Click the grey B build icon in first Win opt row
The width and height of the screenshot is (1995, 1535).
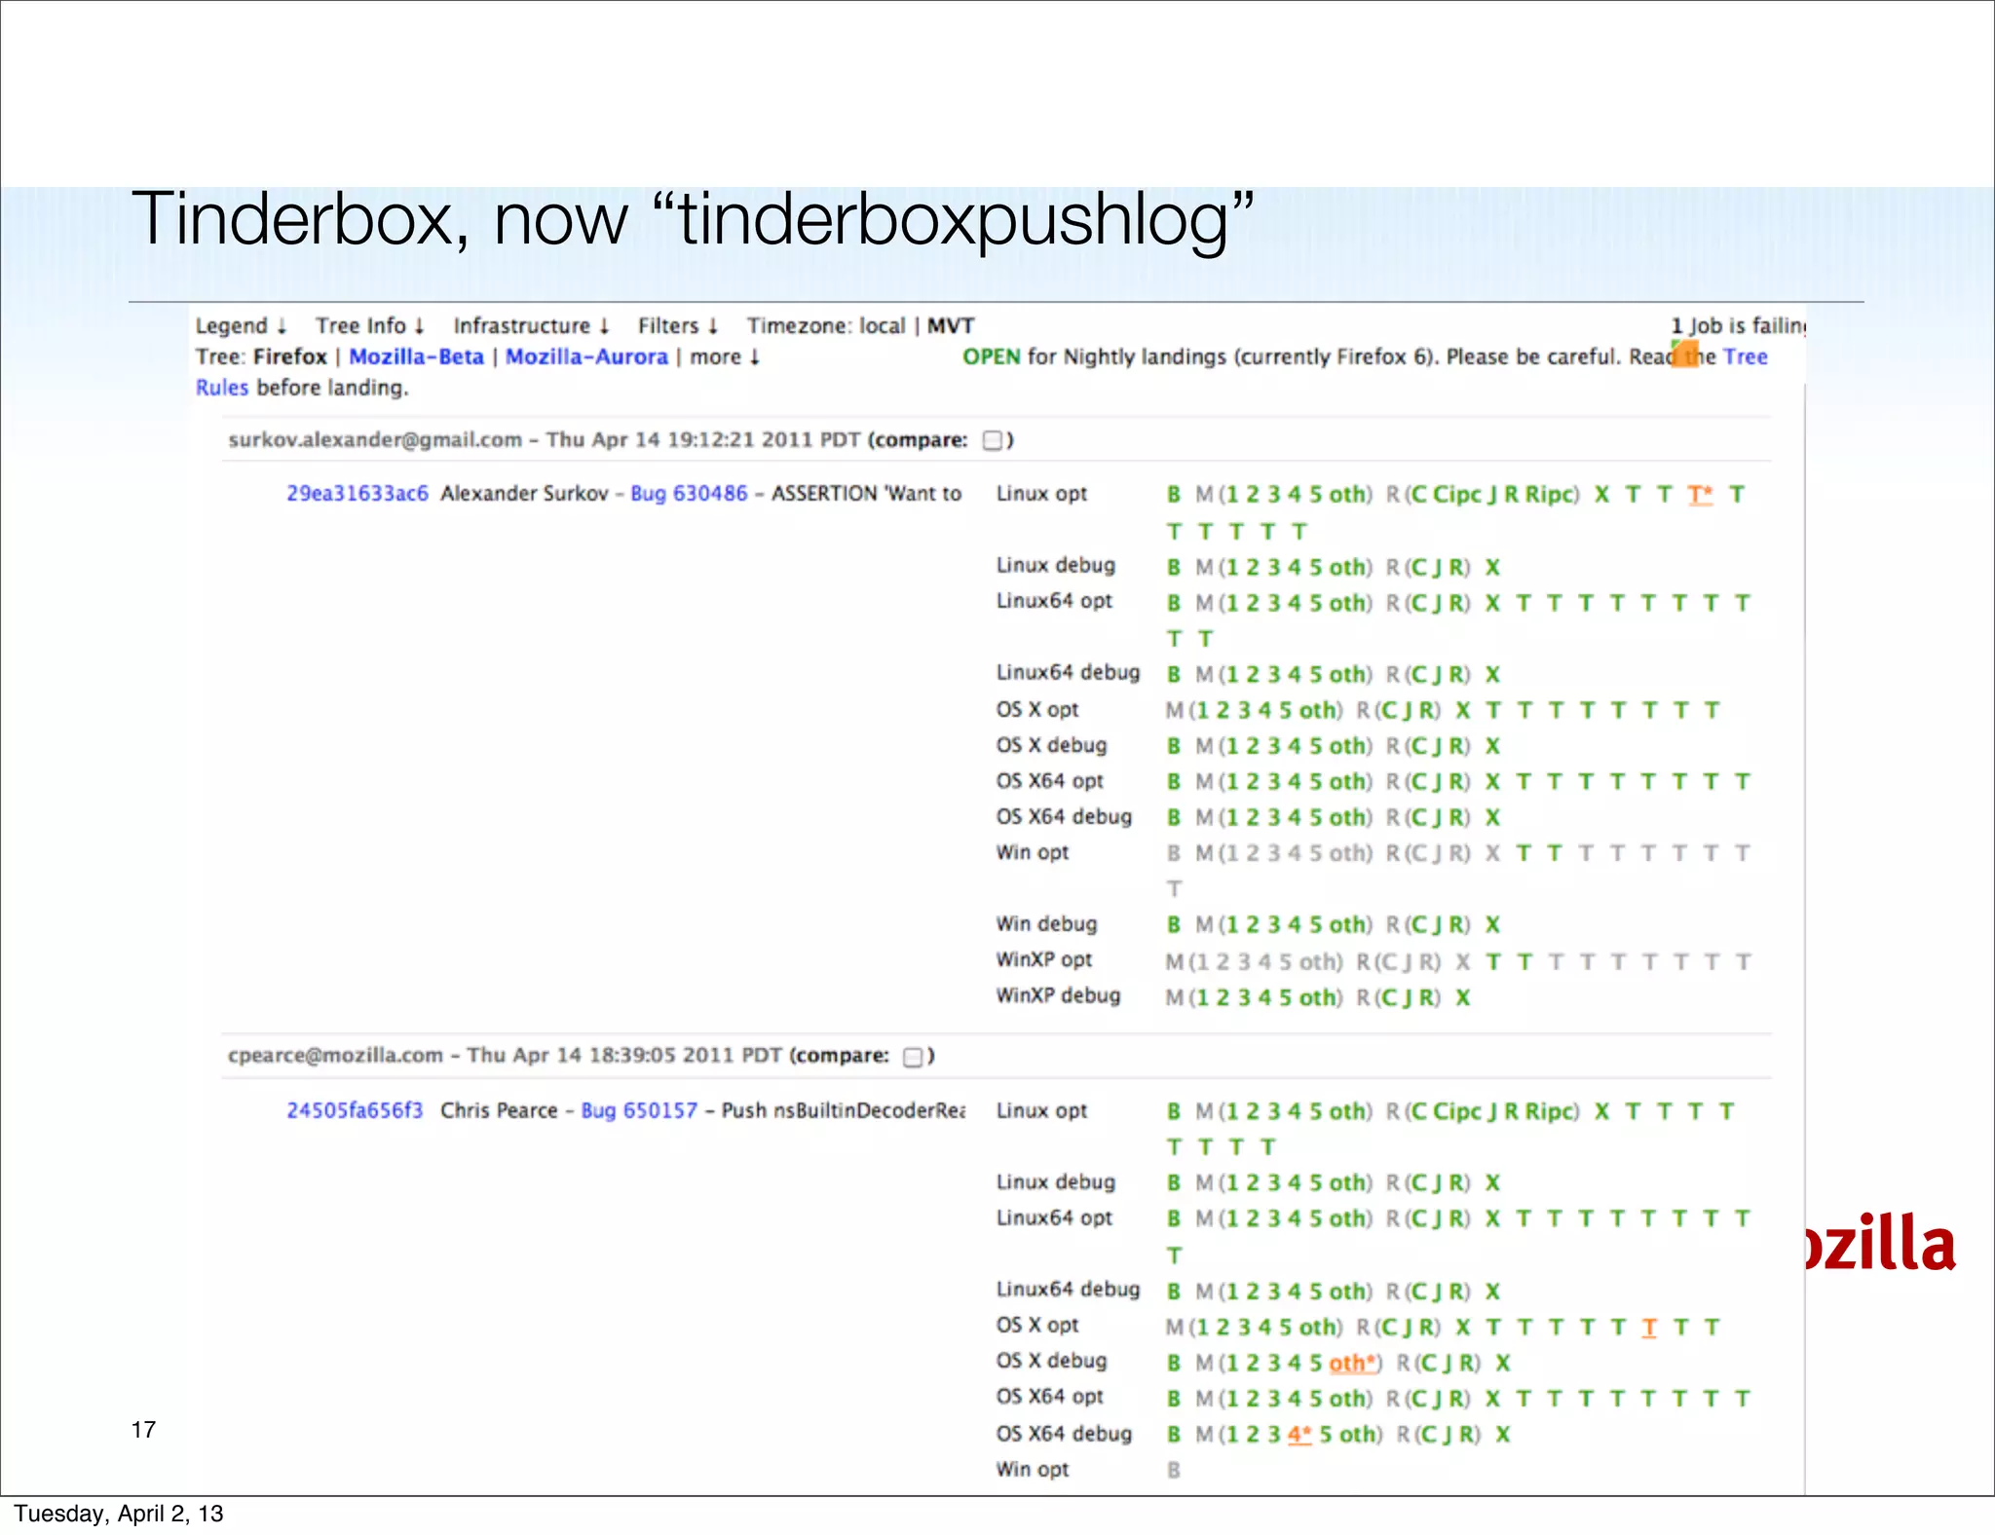[1174, 853]
